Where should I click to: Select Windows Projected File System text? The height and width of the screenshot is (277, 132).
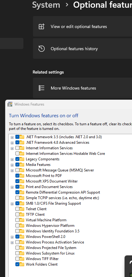[x=51, y=248]
